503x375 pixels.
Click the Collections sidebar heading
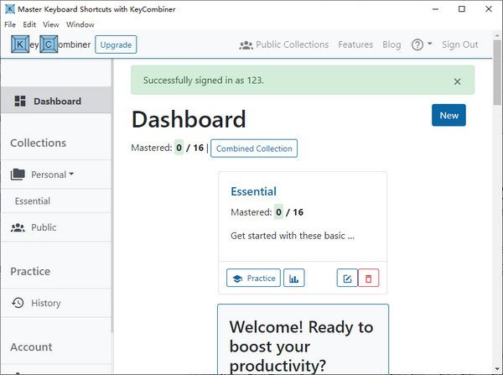39,143
